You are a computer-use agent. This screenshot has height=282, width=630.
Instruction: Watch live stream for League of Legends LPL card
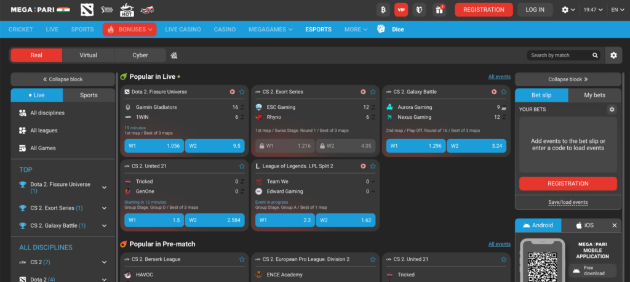click(x=363, y=166)
